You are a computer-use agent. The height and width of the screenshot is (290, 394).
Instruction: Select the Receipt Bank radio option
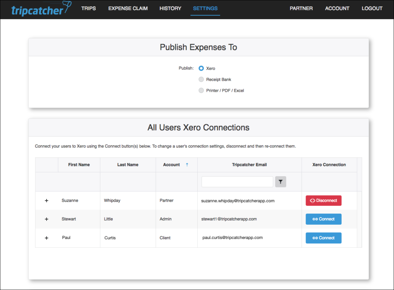point(201,79)
